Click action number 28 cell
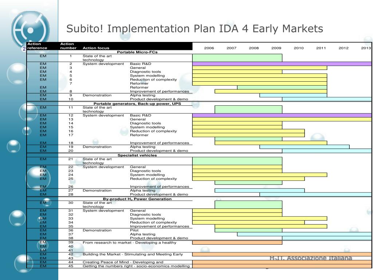Viewport: 373px width, 280px height. [x=71, y=194]
